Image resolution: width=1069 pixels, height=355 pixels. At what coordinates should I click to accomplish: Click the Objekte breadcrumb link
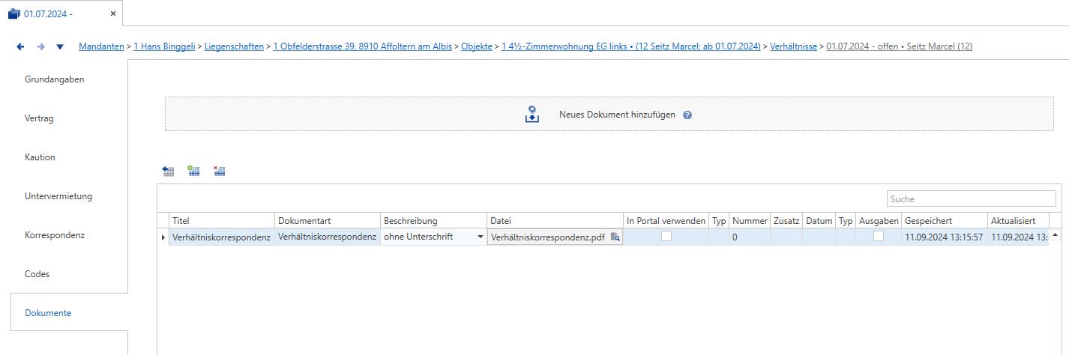(x=477, y=46)
